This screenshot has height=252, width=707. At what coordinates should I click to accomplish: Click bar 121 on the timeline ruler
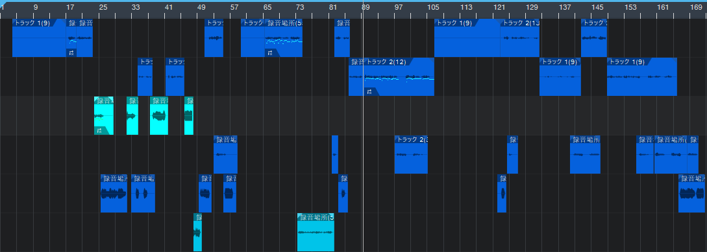point(499,7)
